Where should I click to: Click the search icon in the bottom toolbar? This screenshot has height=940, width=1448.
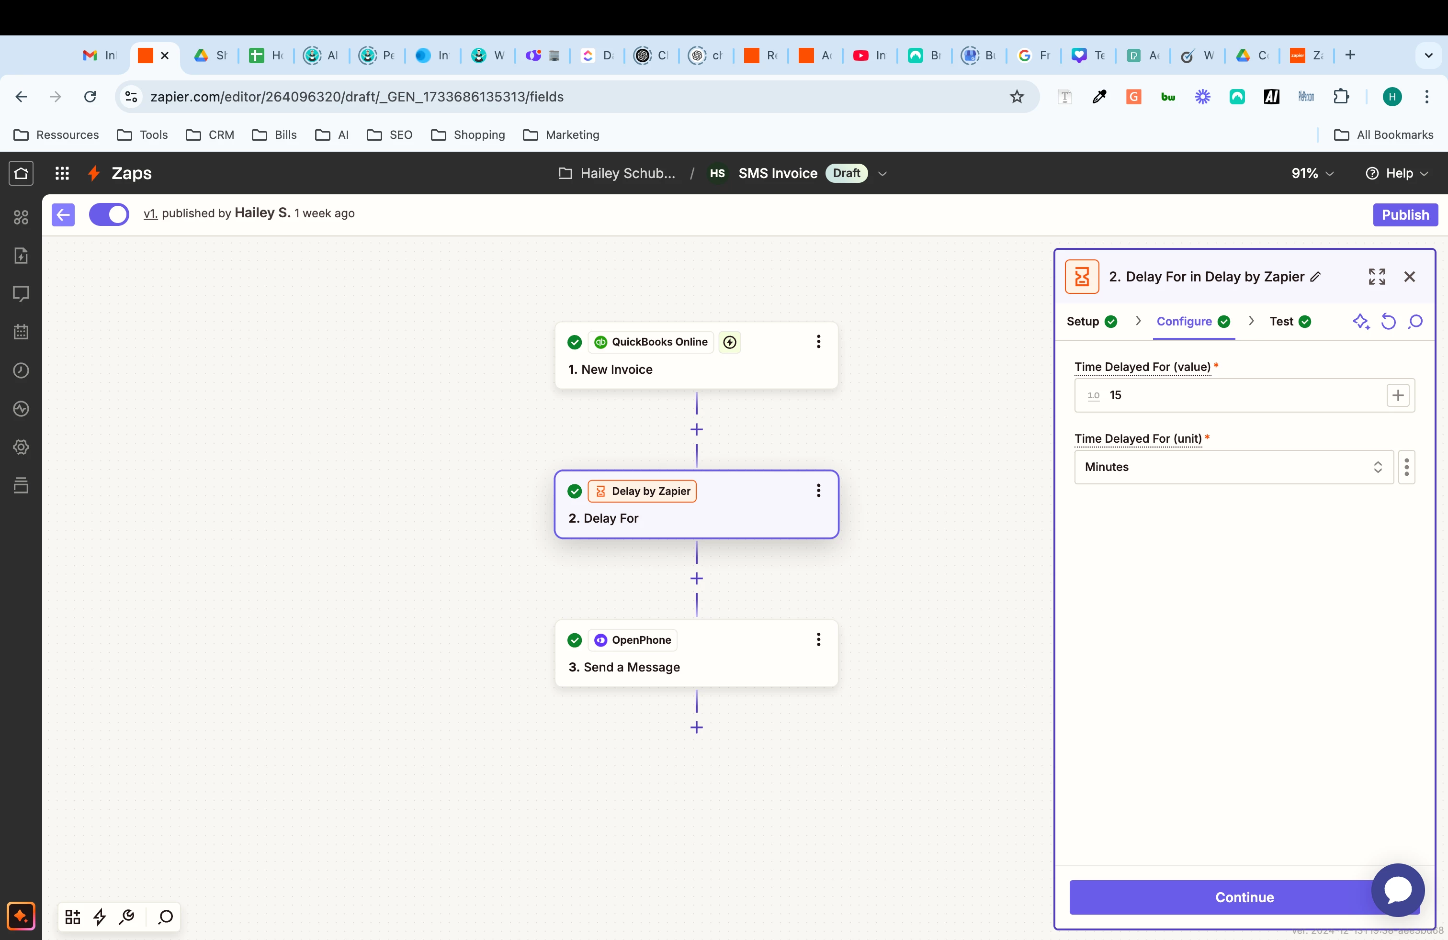coord(166,916)
